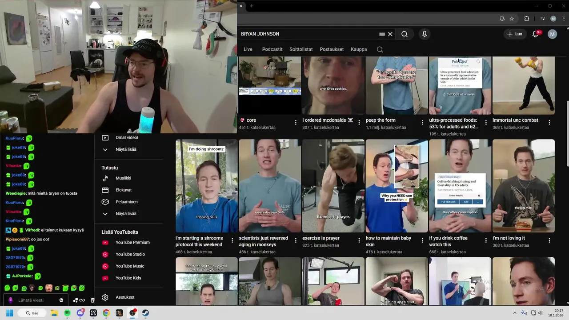The image size is (569, 320).
Task: Click the Lähetä viesti chat input
Action: [x=36, y=300]
